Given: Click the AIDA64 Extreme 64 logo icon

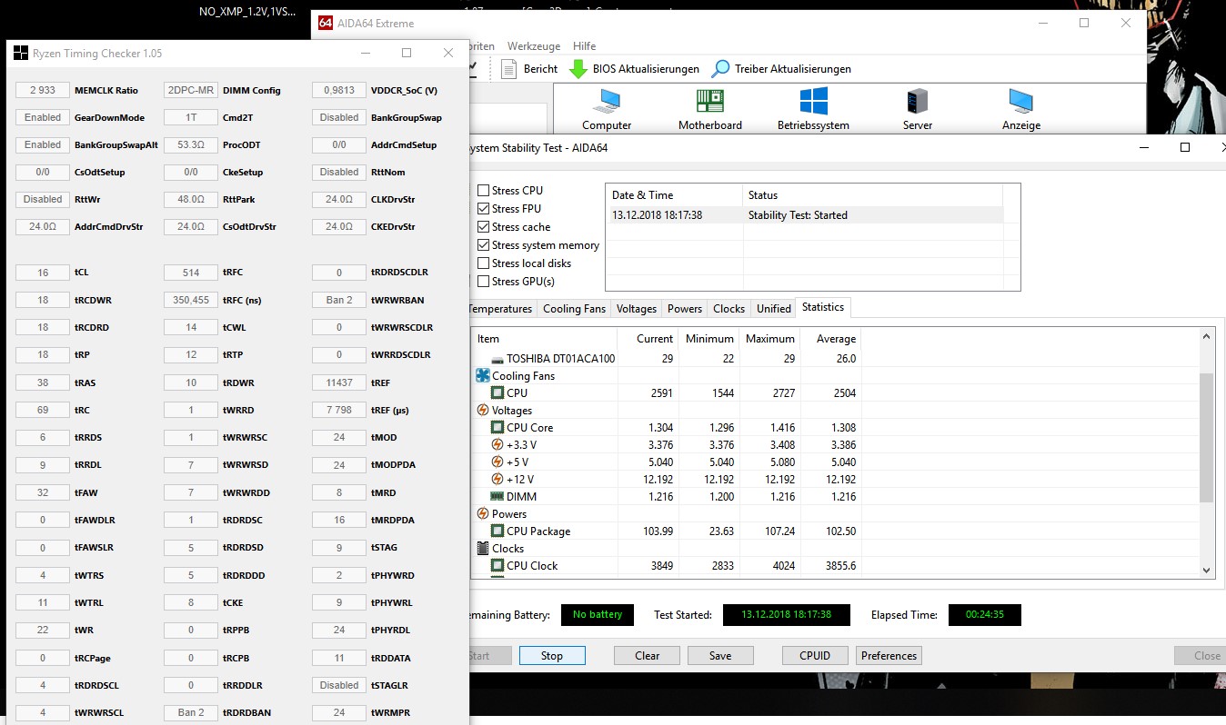Looking at the screenshot, I should tap(325, 24).
